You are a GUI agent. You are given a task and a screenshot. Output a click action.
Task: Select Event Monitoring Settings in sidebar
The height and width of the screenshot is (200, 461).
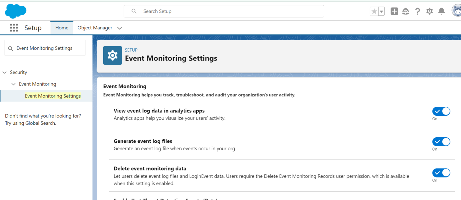point(53,96)
